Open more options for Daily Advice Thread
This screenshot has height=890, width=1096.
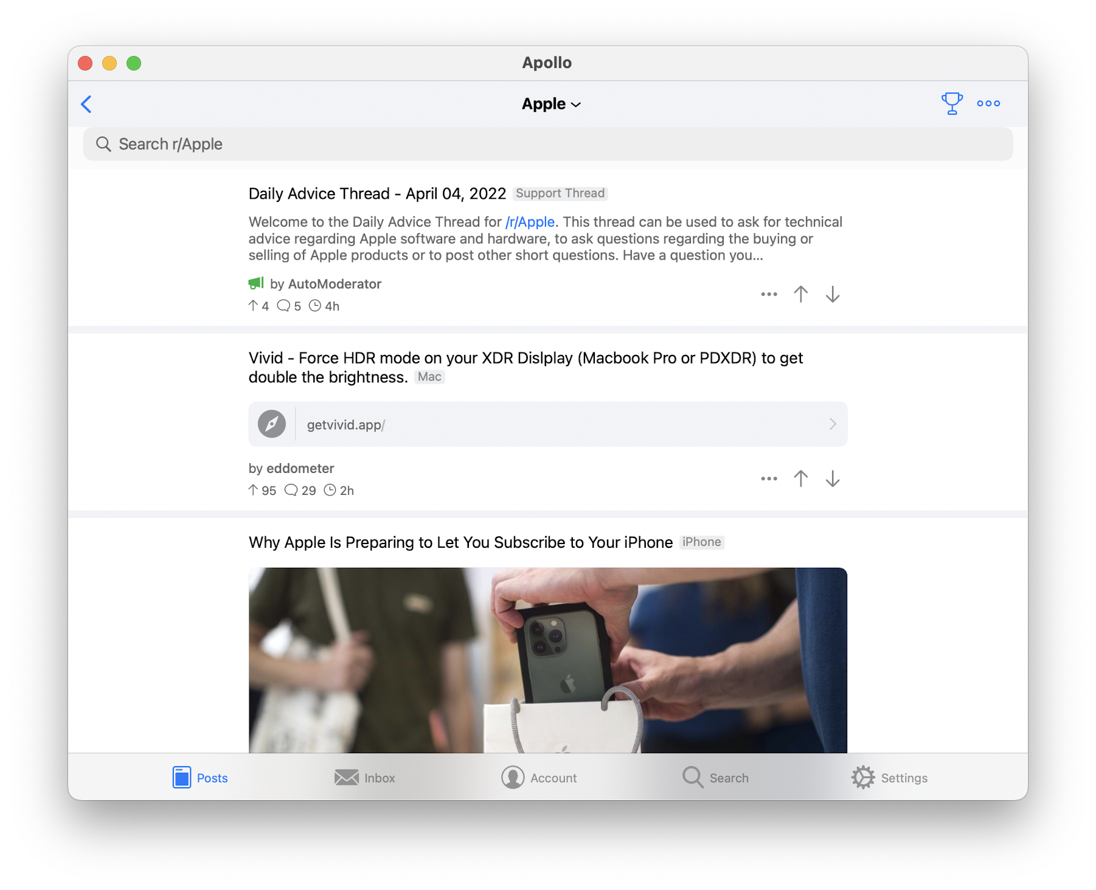pos(769,294)
